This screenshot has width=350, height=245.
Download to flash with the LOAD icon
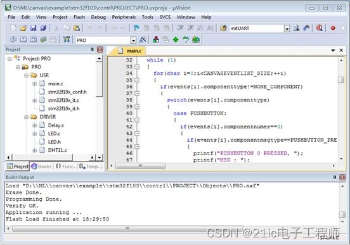pos(67,40)
